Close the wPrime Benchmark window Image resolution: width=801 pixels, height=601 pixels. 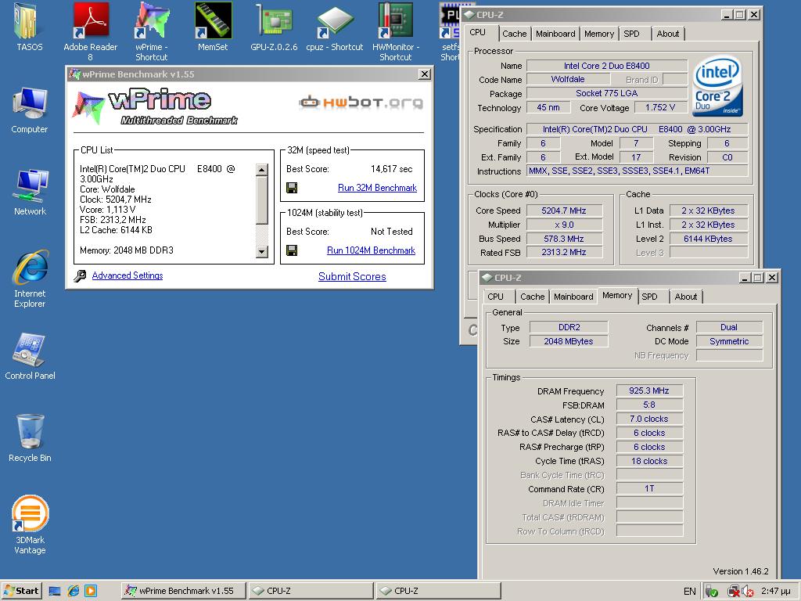[x=424, y=74]
